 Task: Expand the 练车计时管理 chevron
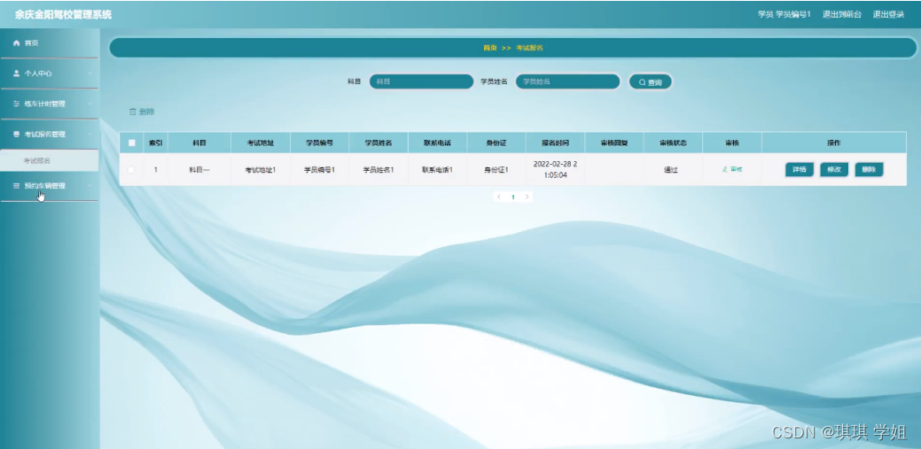pos(90,104)
